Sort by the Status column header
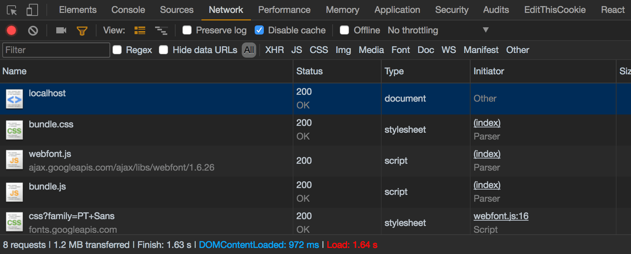631x254 pixels. click(x=337, y=71)
